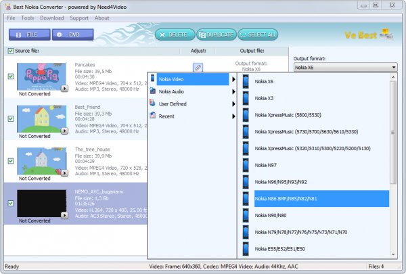Click the Nokia Audio icon in menu
This screenshot has width=406, height=274.
coord(153,91)
